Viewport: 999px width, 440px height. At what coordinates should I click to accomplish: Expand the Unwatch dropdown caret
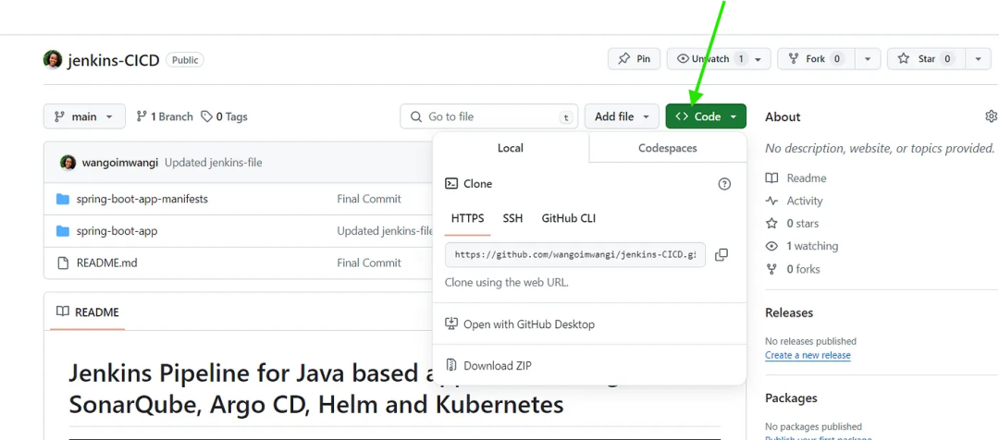(758, 59)
